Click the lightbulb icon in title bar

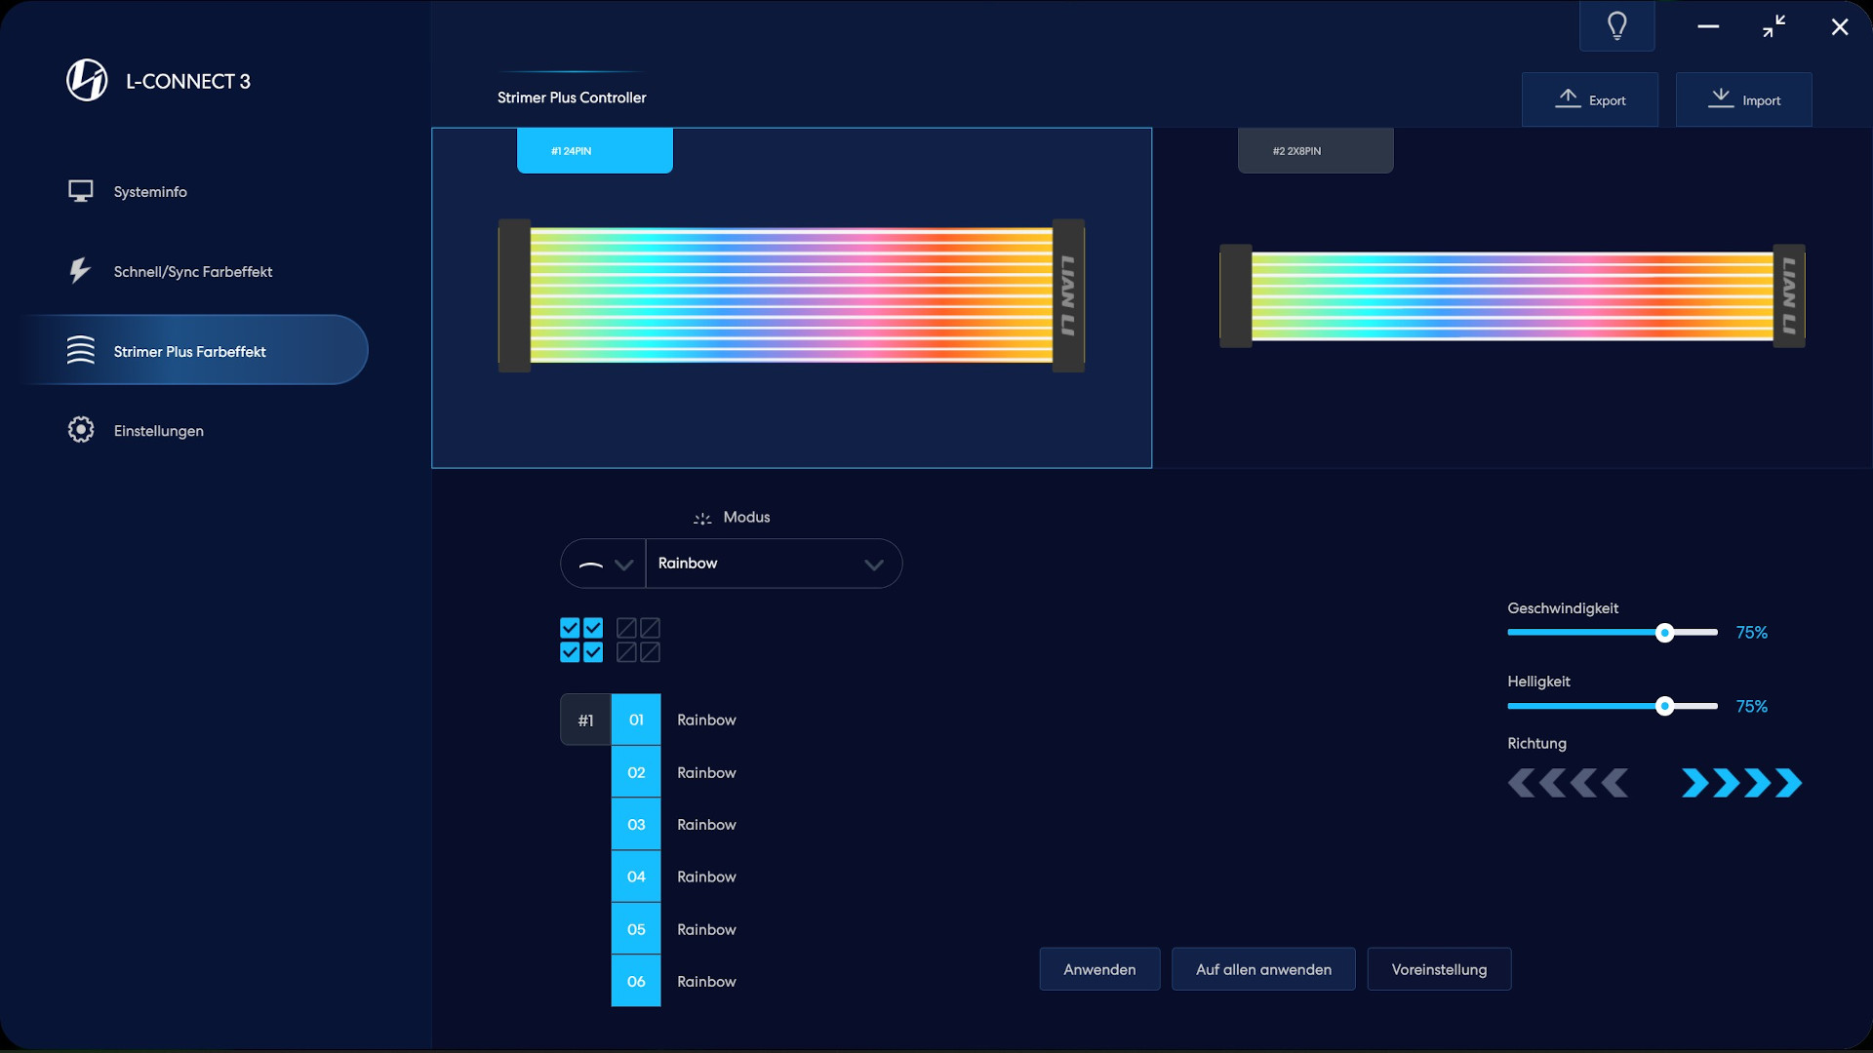tap(1616, 26)
